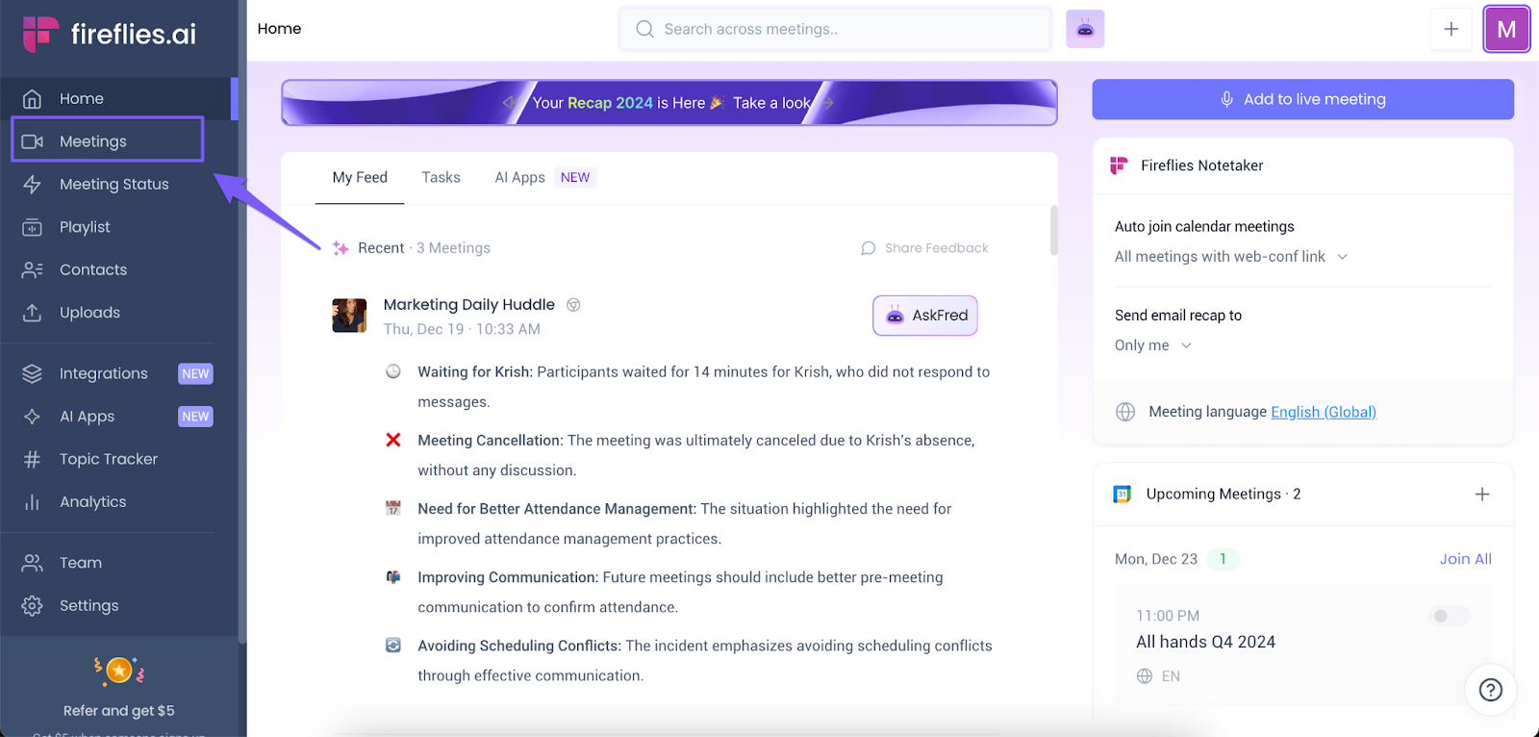Click the Google Calendar icon by Upcoming Meetings
Screen dimensions: 1539x737
click(x=1122, y=495)
